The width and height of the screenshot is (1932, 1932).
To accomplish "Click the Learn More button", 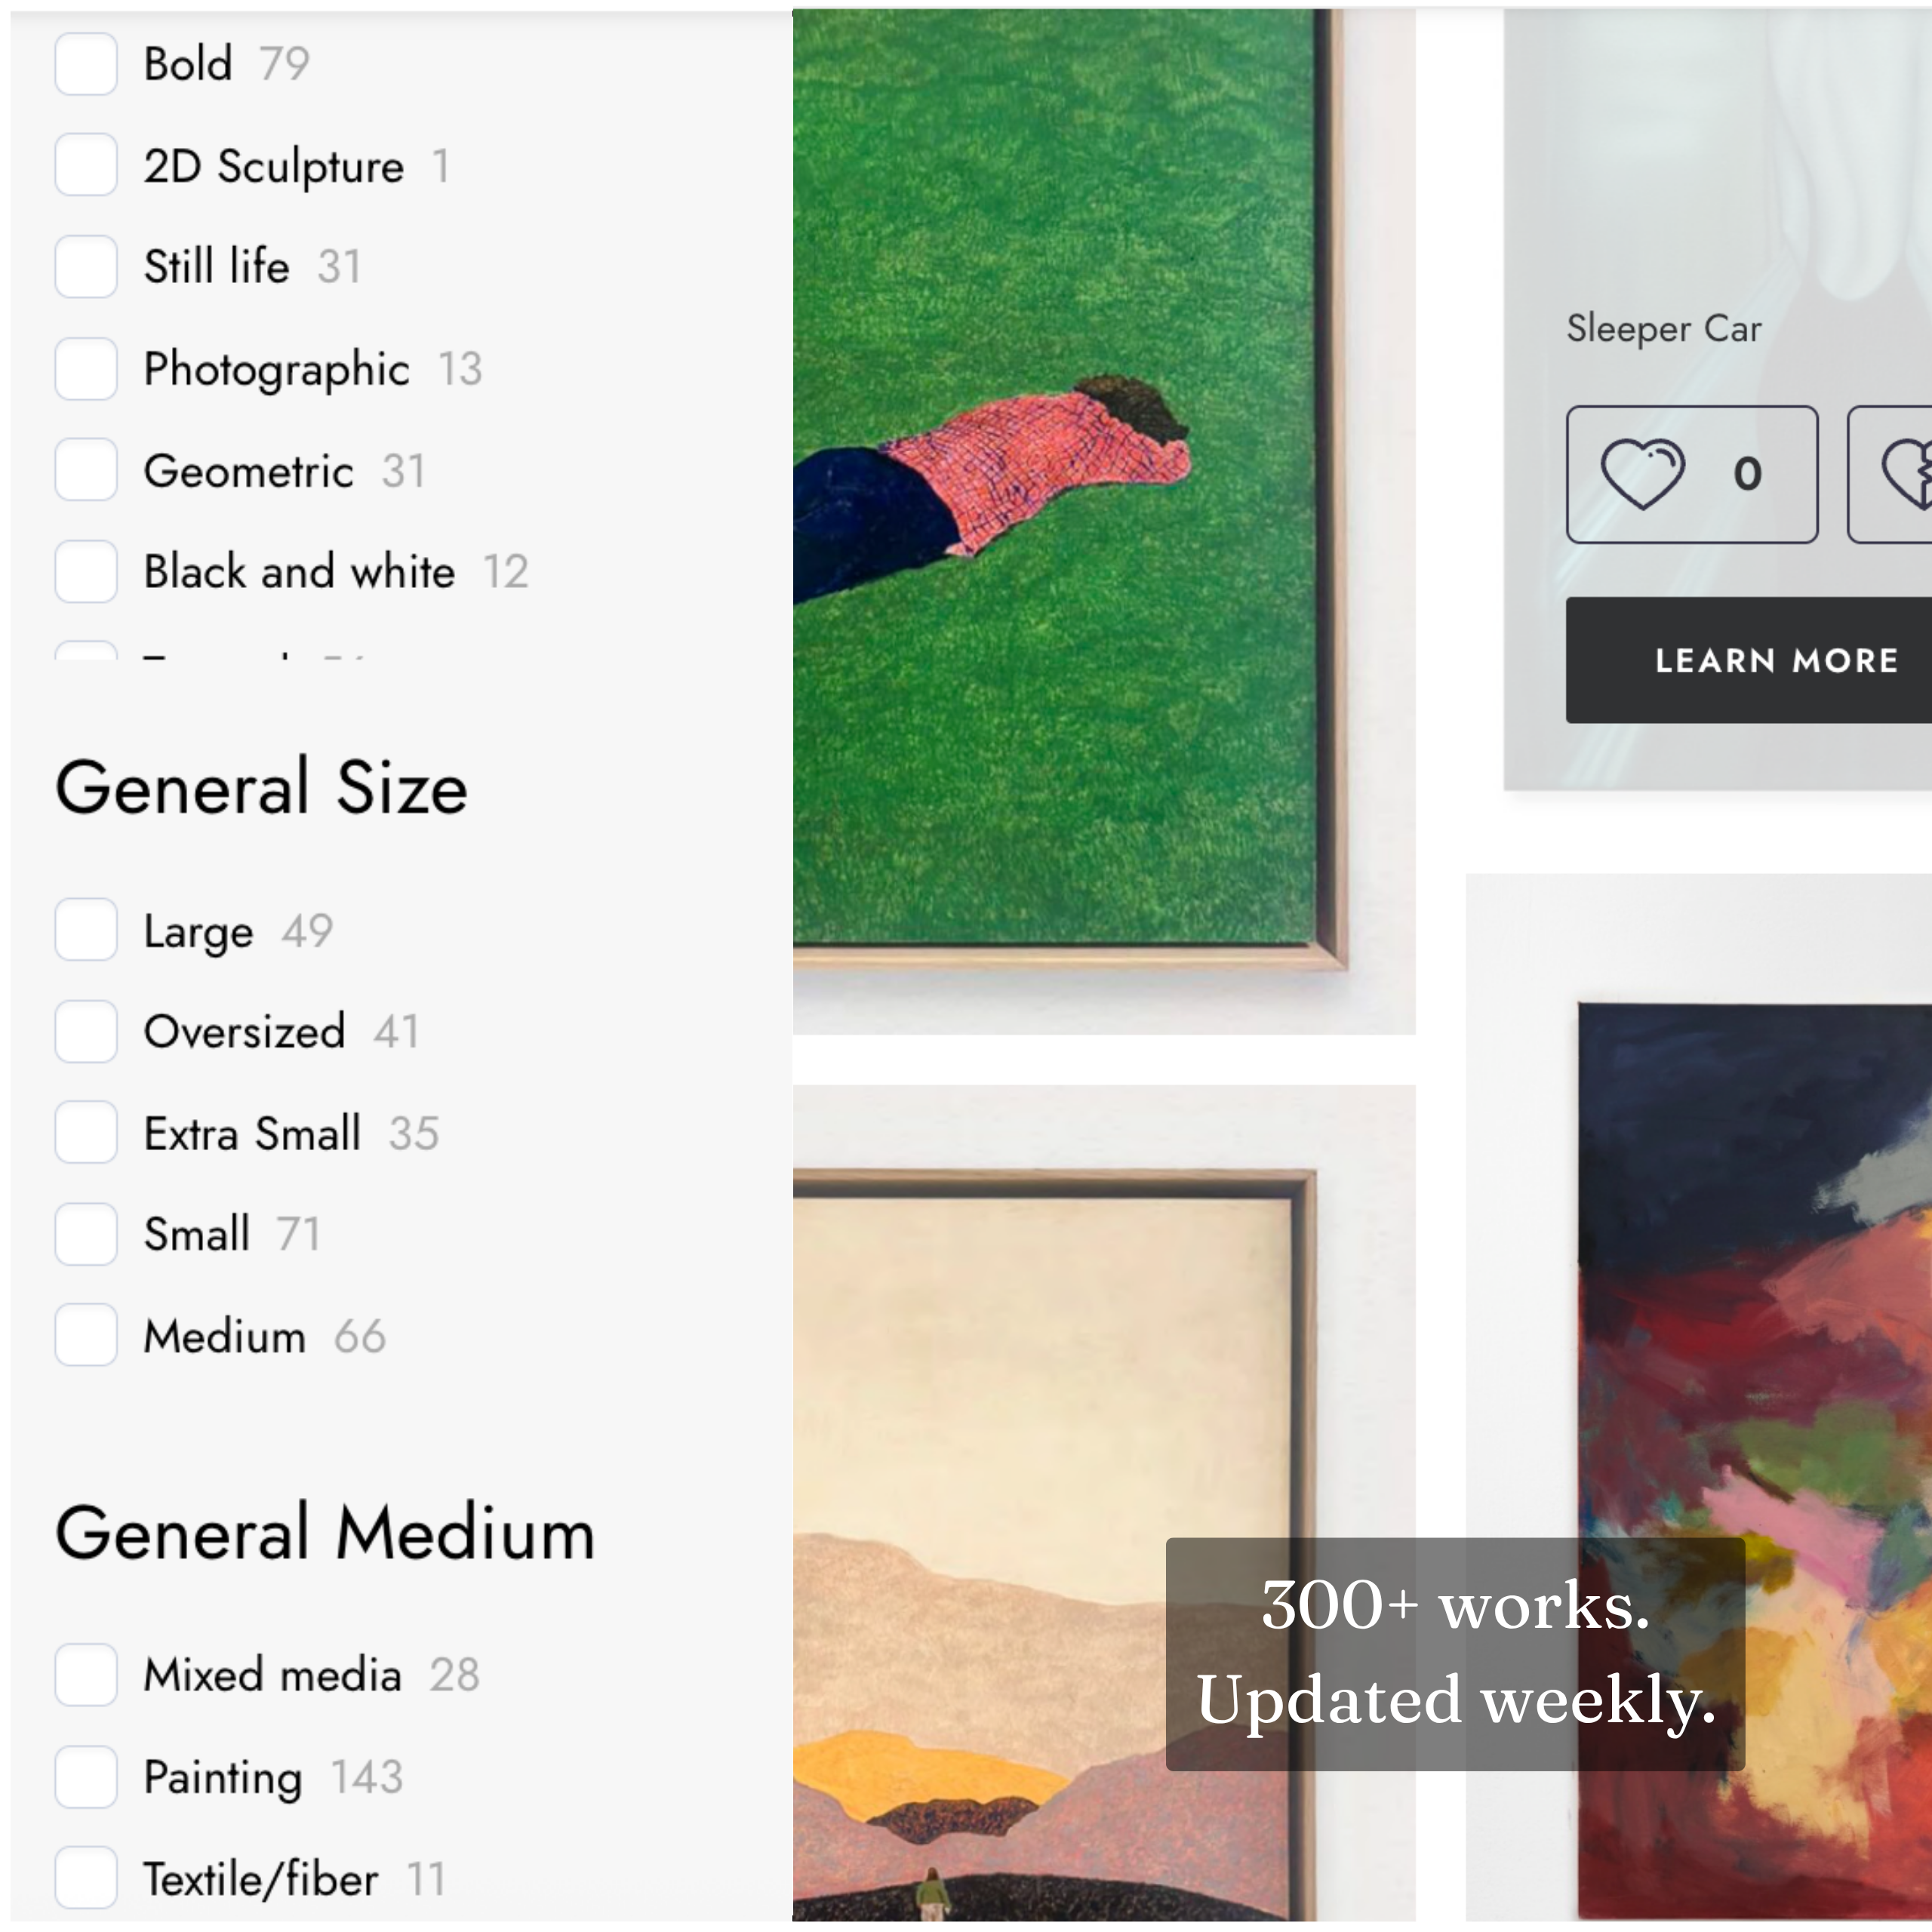I will click(1749, 660).
